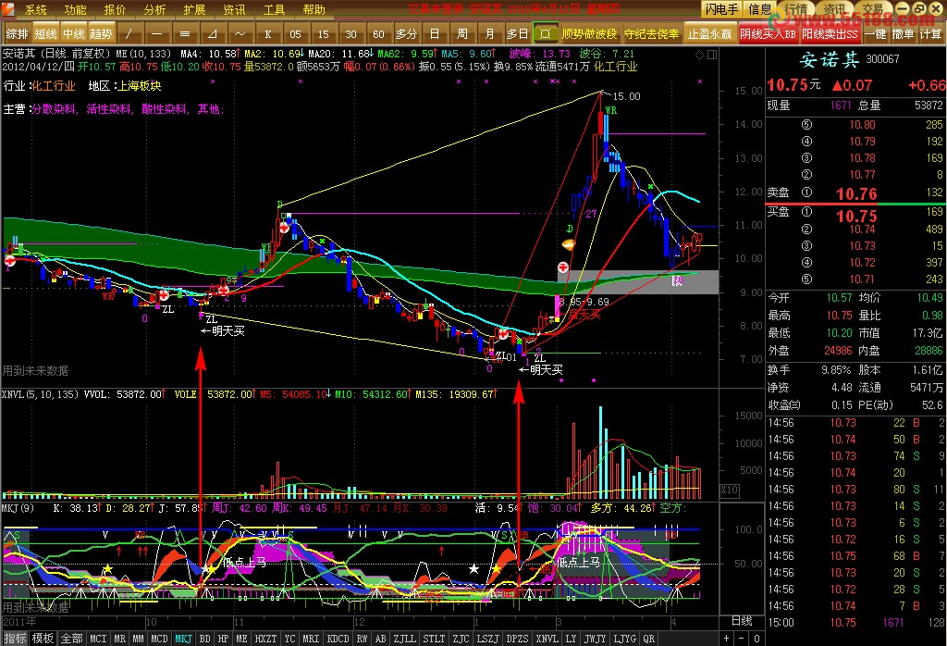This screenshot has height=646, width=947.
Task: Select the ZJLL indicator tab
Action: 405,639
